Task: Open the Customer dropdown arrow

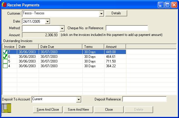Action: point(101,14)
